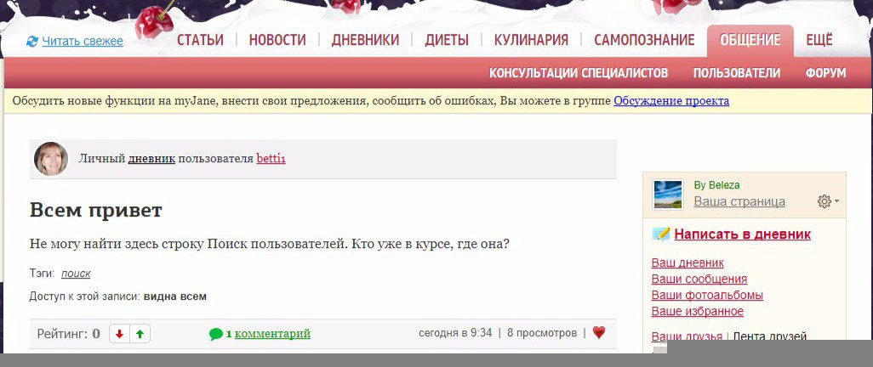Open the поиск tag link
The image size is (873, 367).
click(x=76, y=274)
